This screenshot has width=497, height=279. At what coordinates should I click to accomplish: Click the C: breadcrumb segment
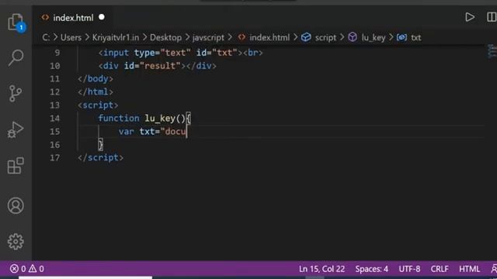pos(46,37)
